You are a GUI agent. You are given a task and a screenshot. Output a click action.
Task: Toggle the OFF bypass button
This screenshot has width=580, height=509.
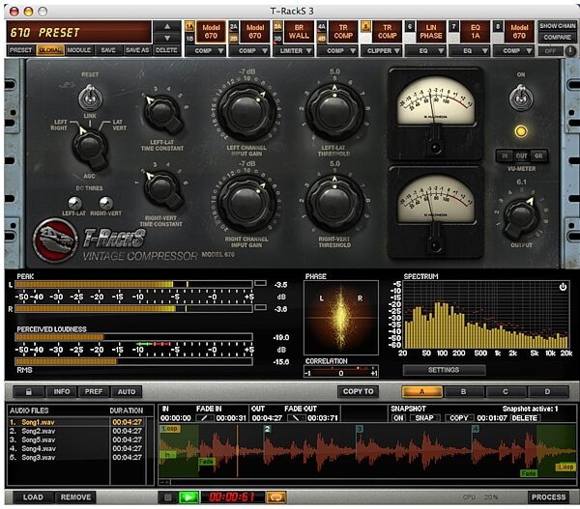coord(550,50)
